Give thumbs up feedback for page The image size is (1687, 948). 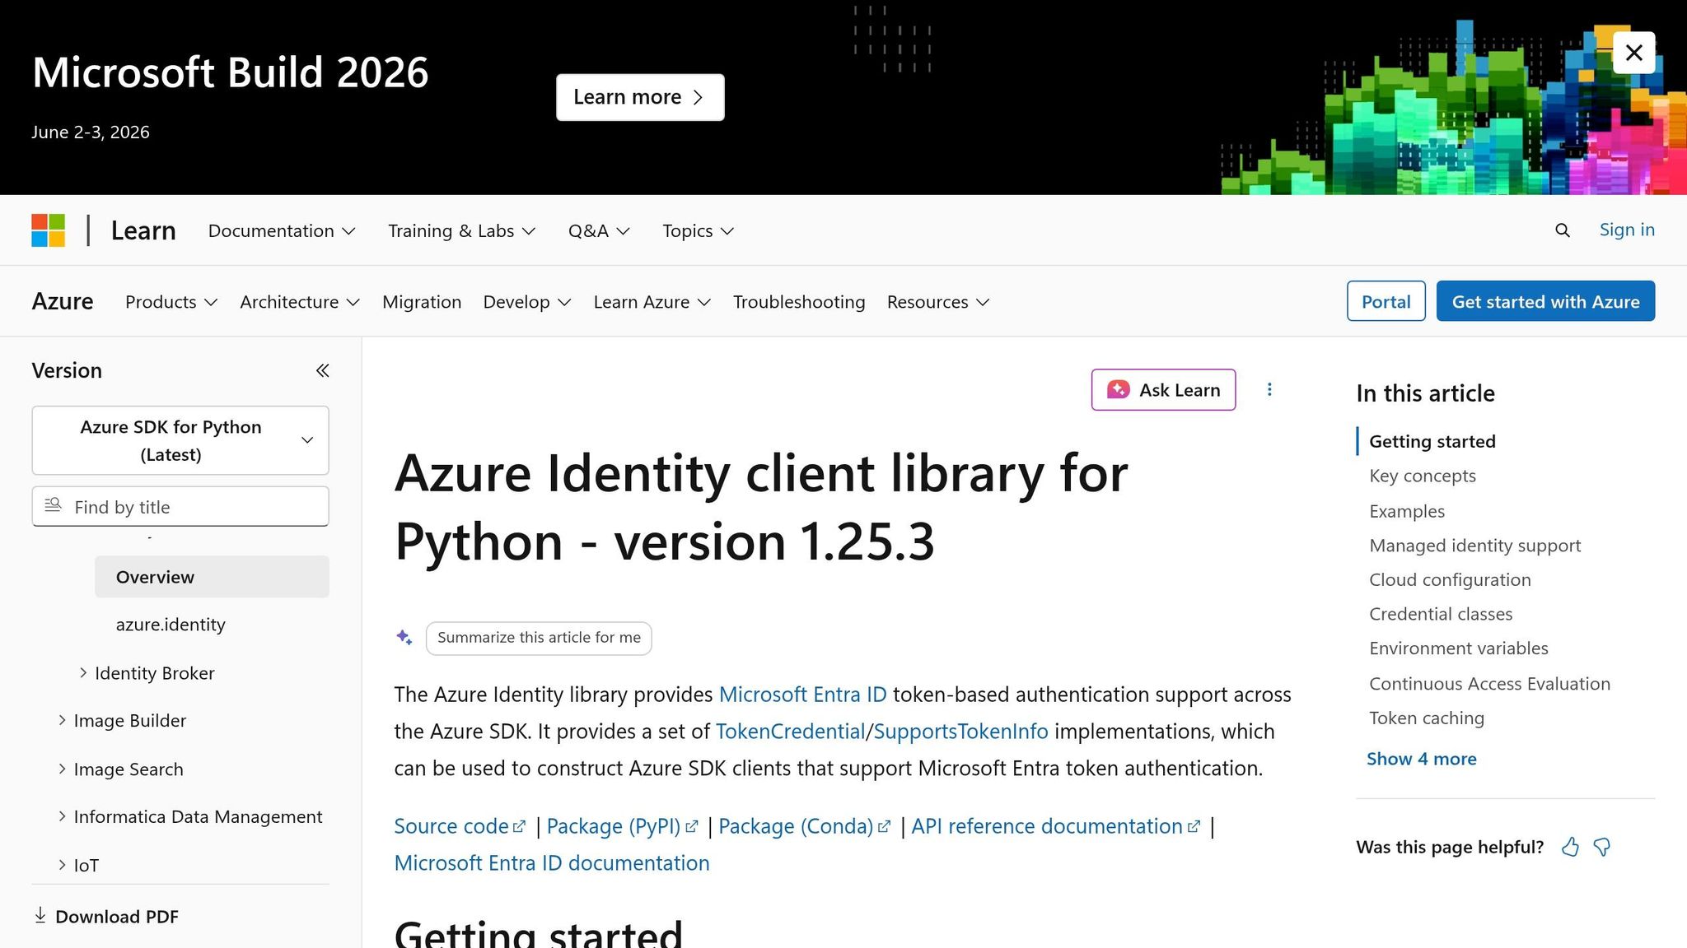[1570, 847]
